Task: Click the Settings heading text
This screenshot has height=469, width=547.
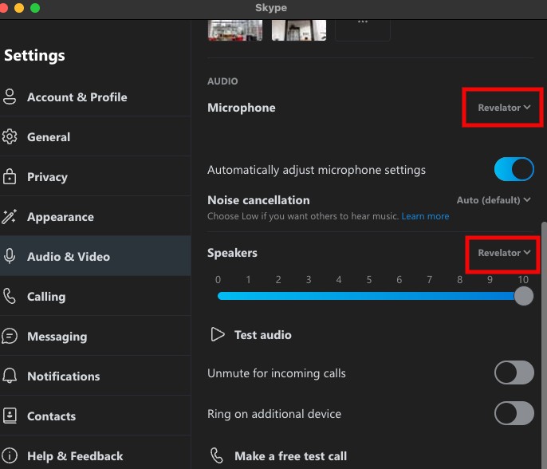Action: pos(34,55)
